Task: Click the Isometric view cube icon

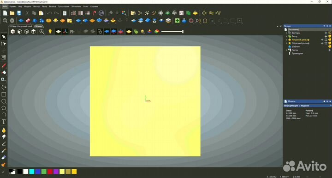Action: click(x=13, y=32)
